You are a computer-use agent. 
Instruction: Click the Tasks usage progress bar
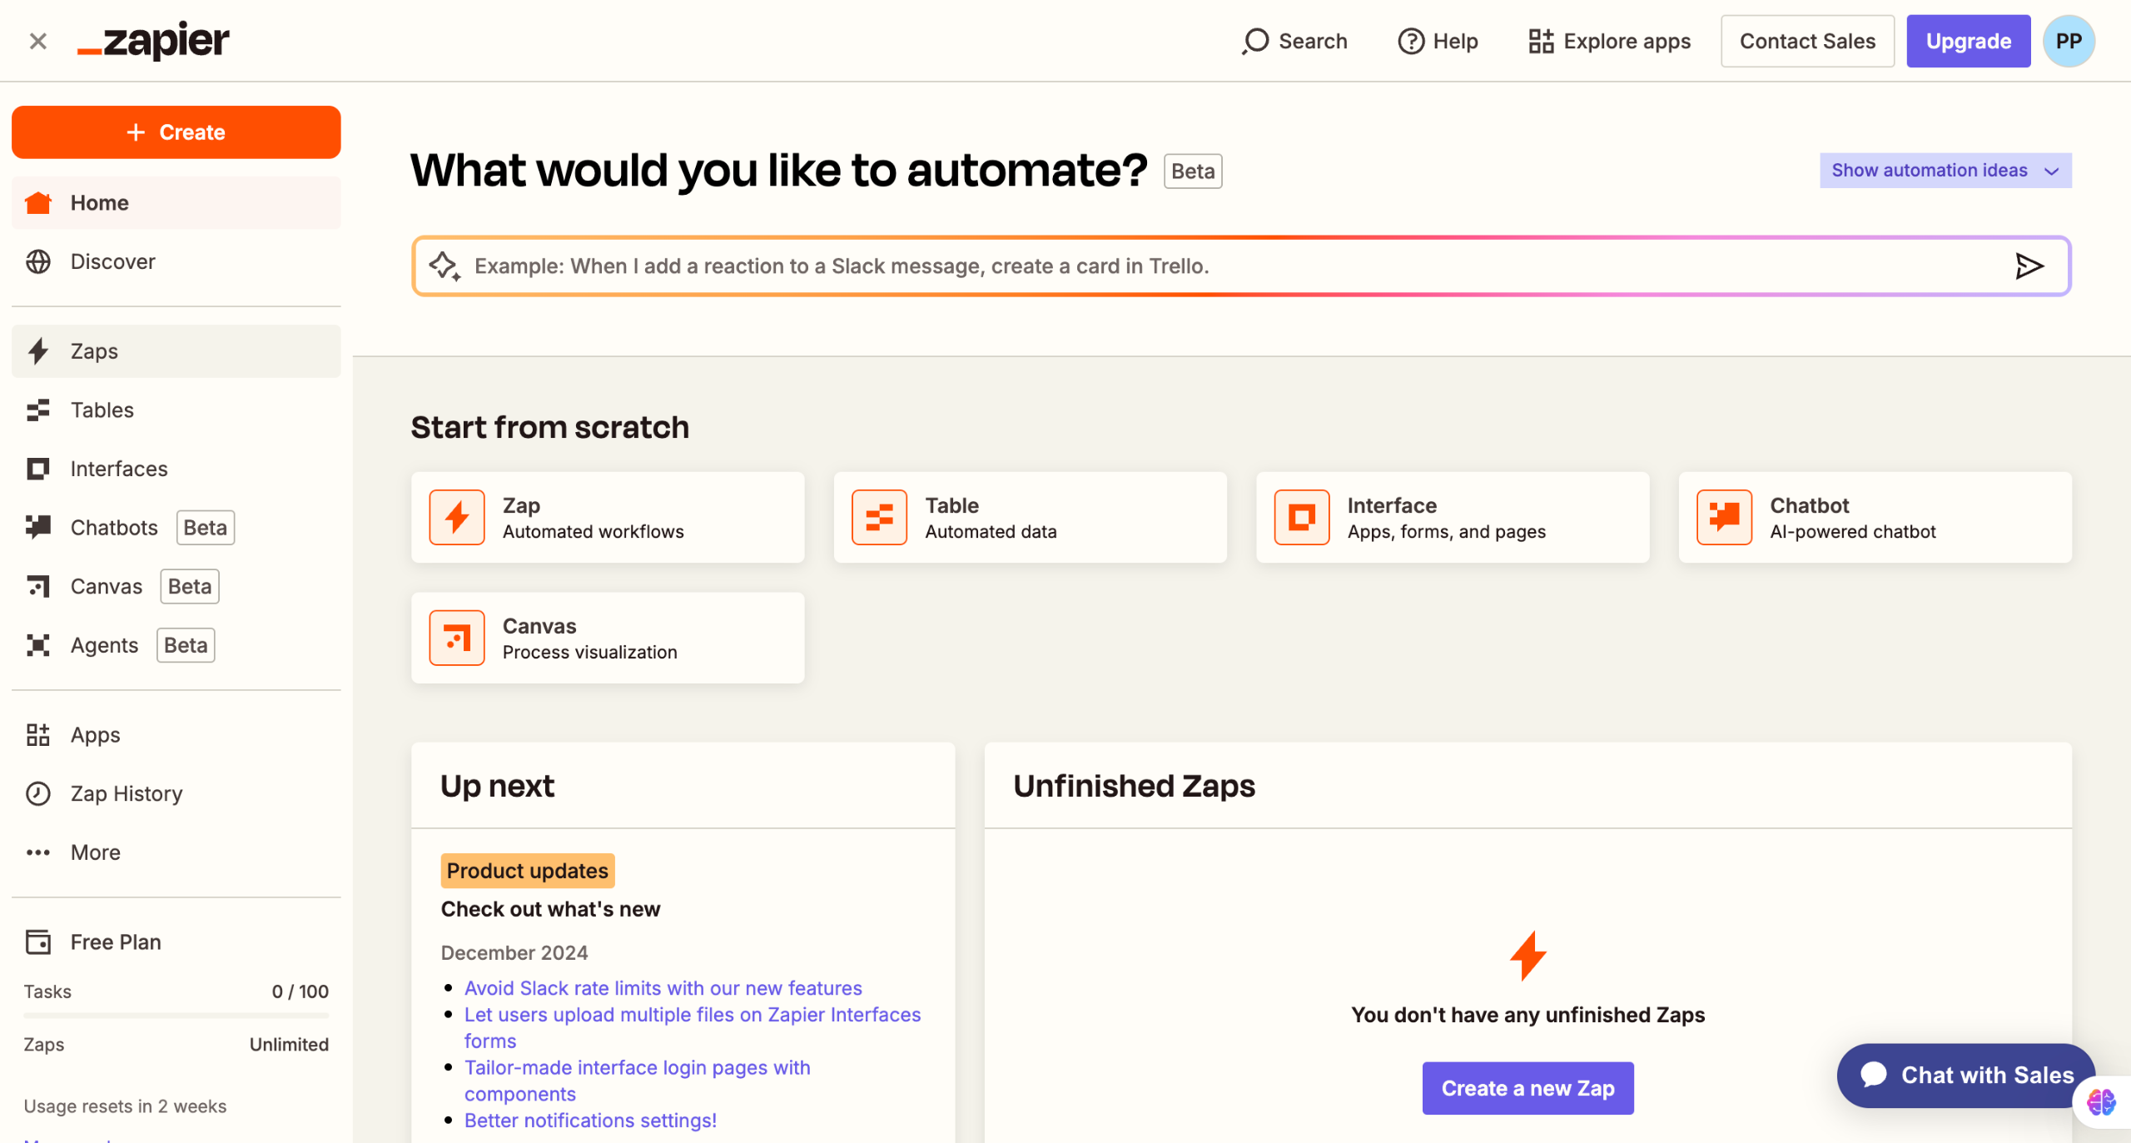coord(176,1016)
